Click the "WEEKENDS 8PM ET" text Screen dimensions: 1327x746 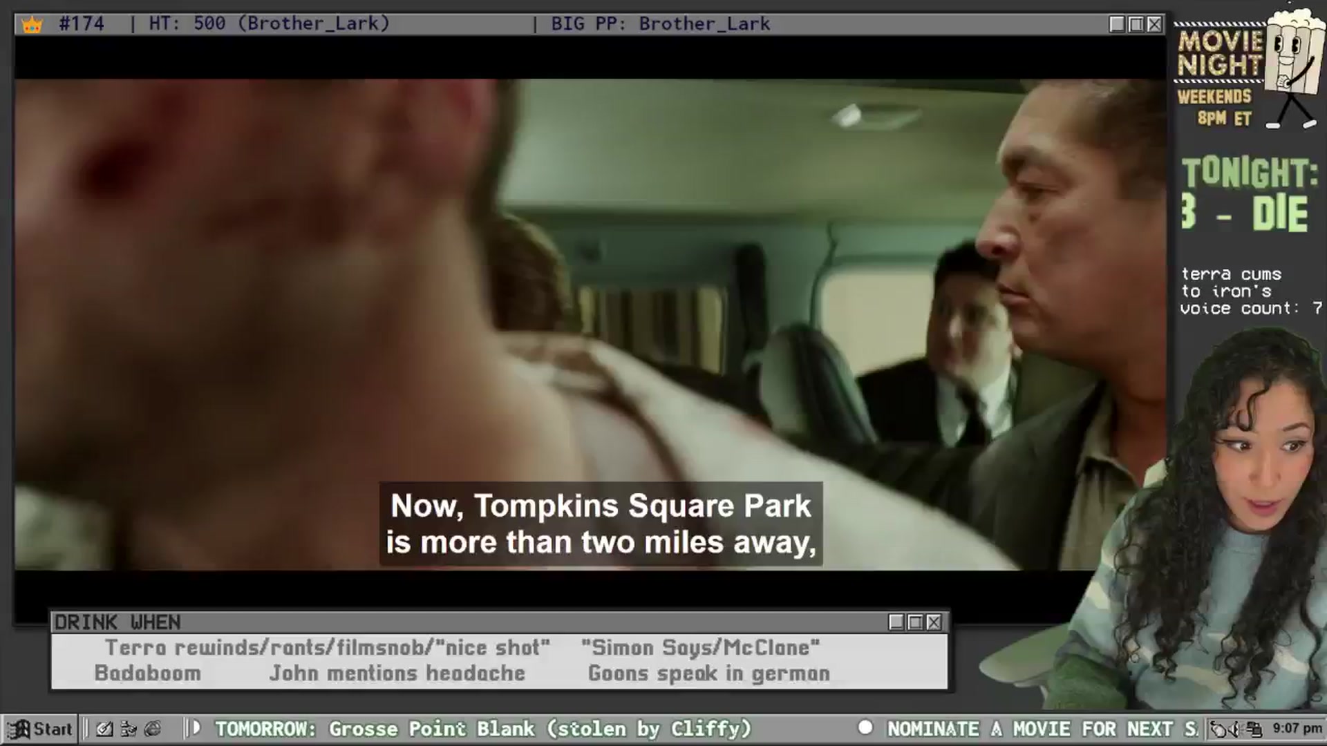pyautogui.click(x=1215, y=107)
